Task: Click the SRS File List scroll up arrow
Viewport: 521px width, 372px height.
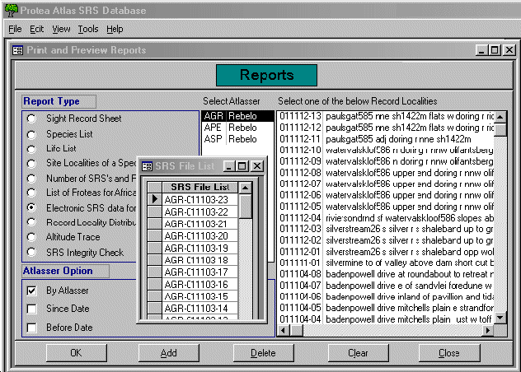Action: point(245,188)
